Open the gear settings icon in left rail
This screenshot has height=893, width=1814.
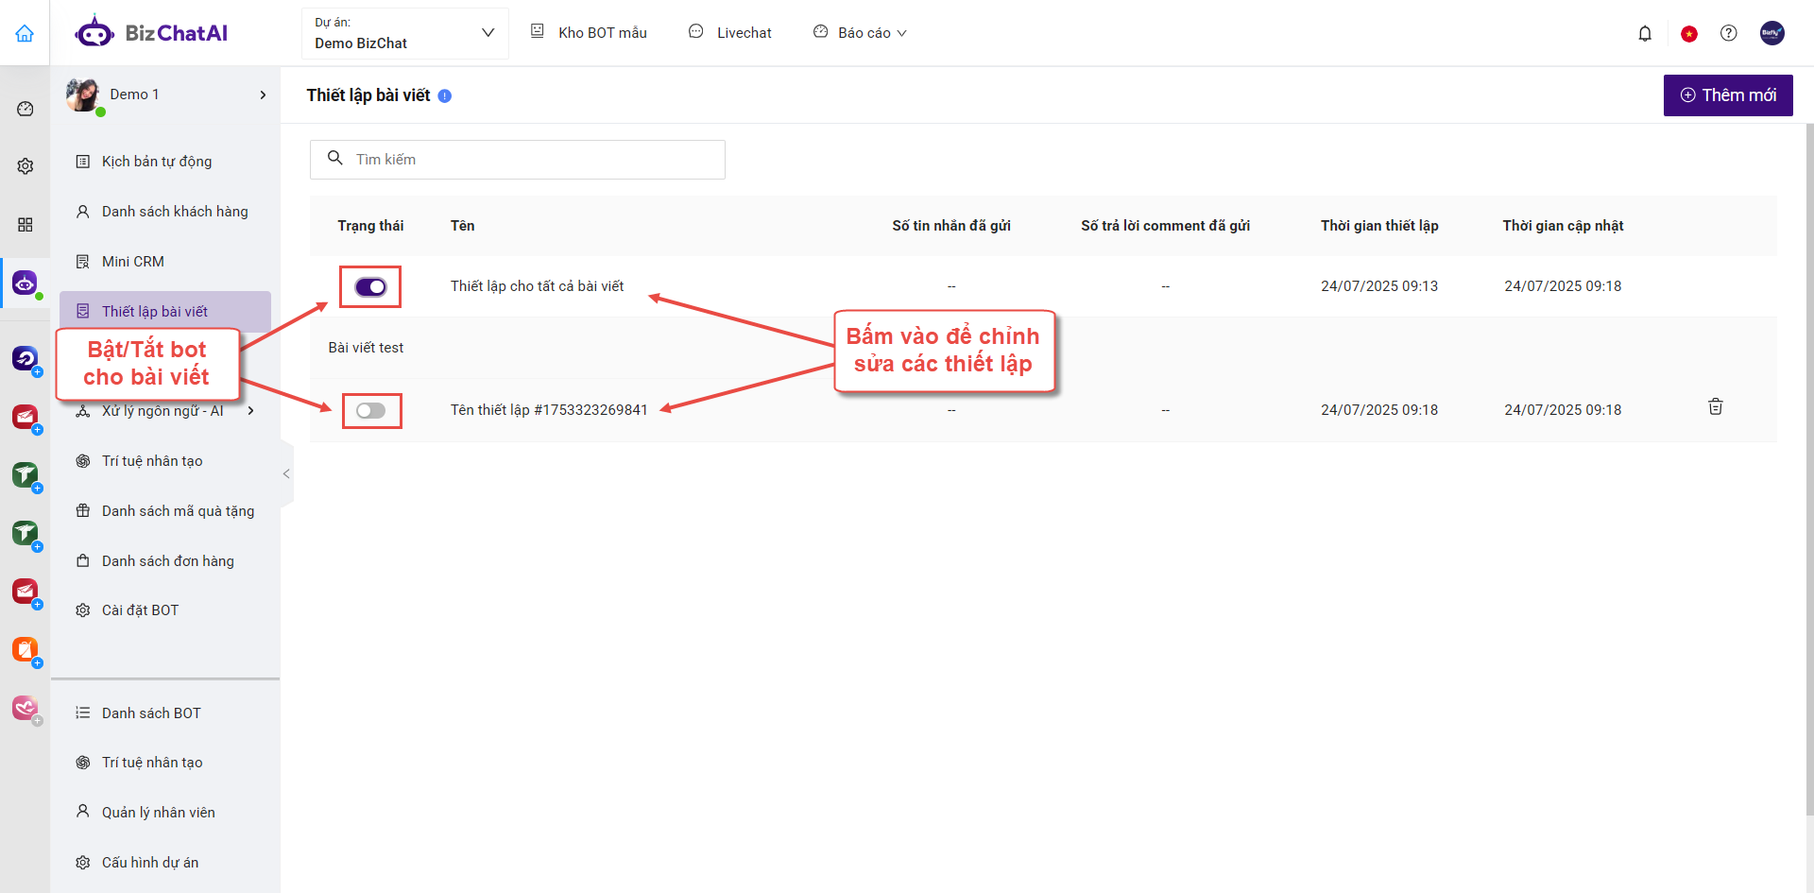pyautogui.click(x=26, y=166)
